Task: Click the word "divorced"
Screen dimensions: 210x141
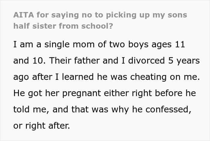Action: (x=145, y=61)
